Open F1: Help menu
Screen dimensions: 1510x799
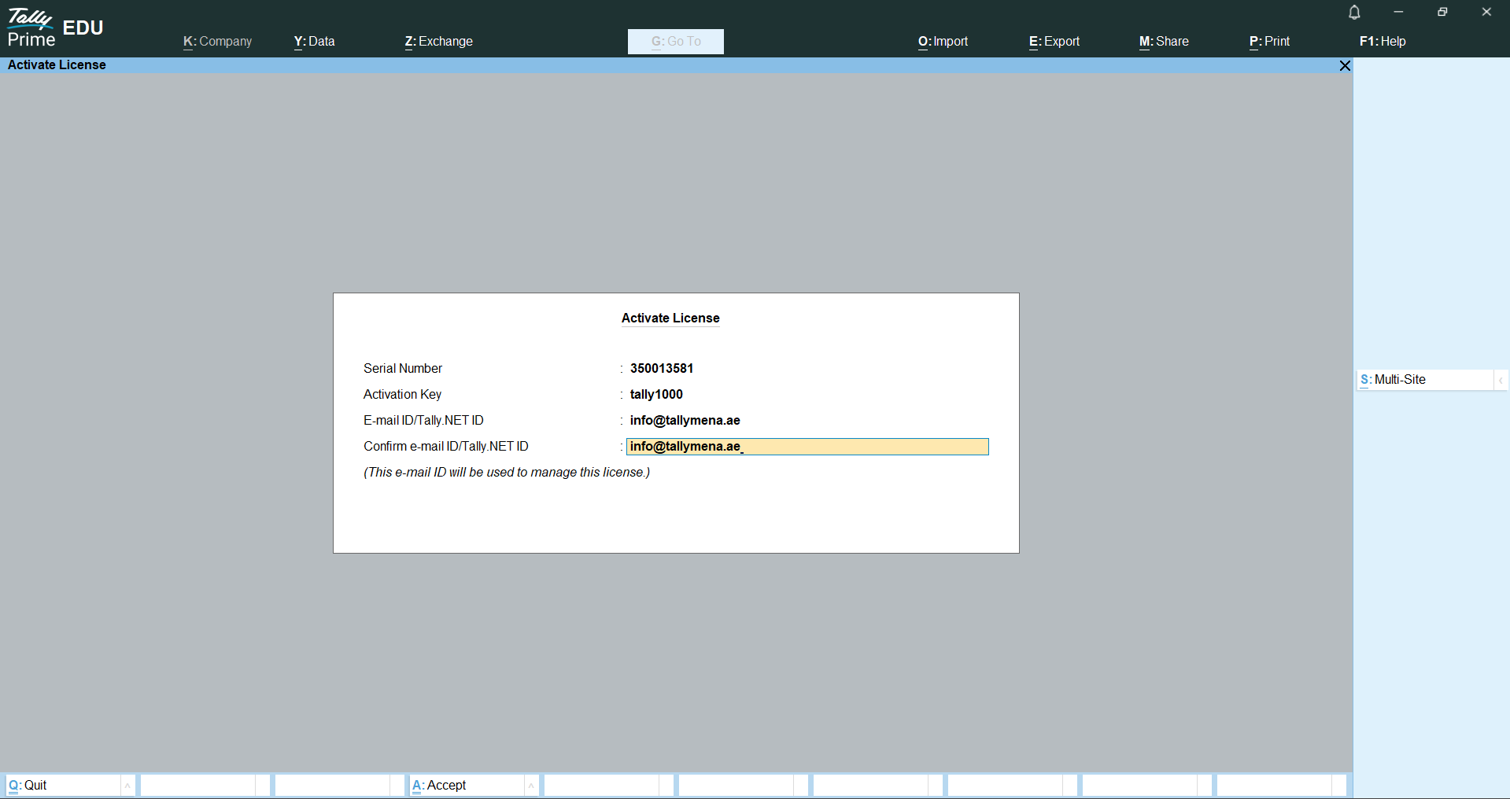coord(1382,42)
